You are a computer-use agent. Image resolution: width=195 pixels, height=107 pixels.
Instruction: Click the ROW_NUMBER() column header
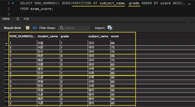click(x=23, y=36)
